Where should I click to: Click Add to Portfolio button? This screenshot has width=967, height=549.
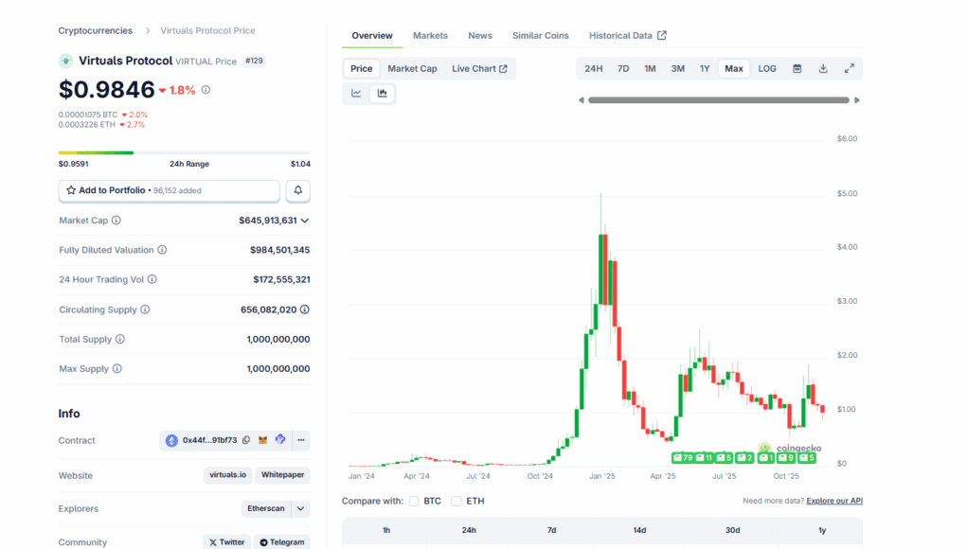pyautogui.click(x=170, y=190)
